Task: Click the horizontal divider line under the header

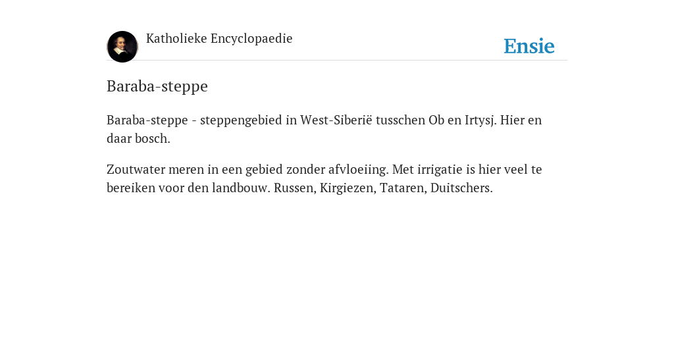Action: (x=337, y=60)
